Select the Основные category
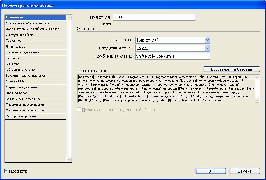Viewport: 266px width, 180px height. 35,17
